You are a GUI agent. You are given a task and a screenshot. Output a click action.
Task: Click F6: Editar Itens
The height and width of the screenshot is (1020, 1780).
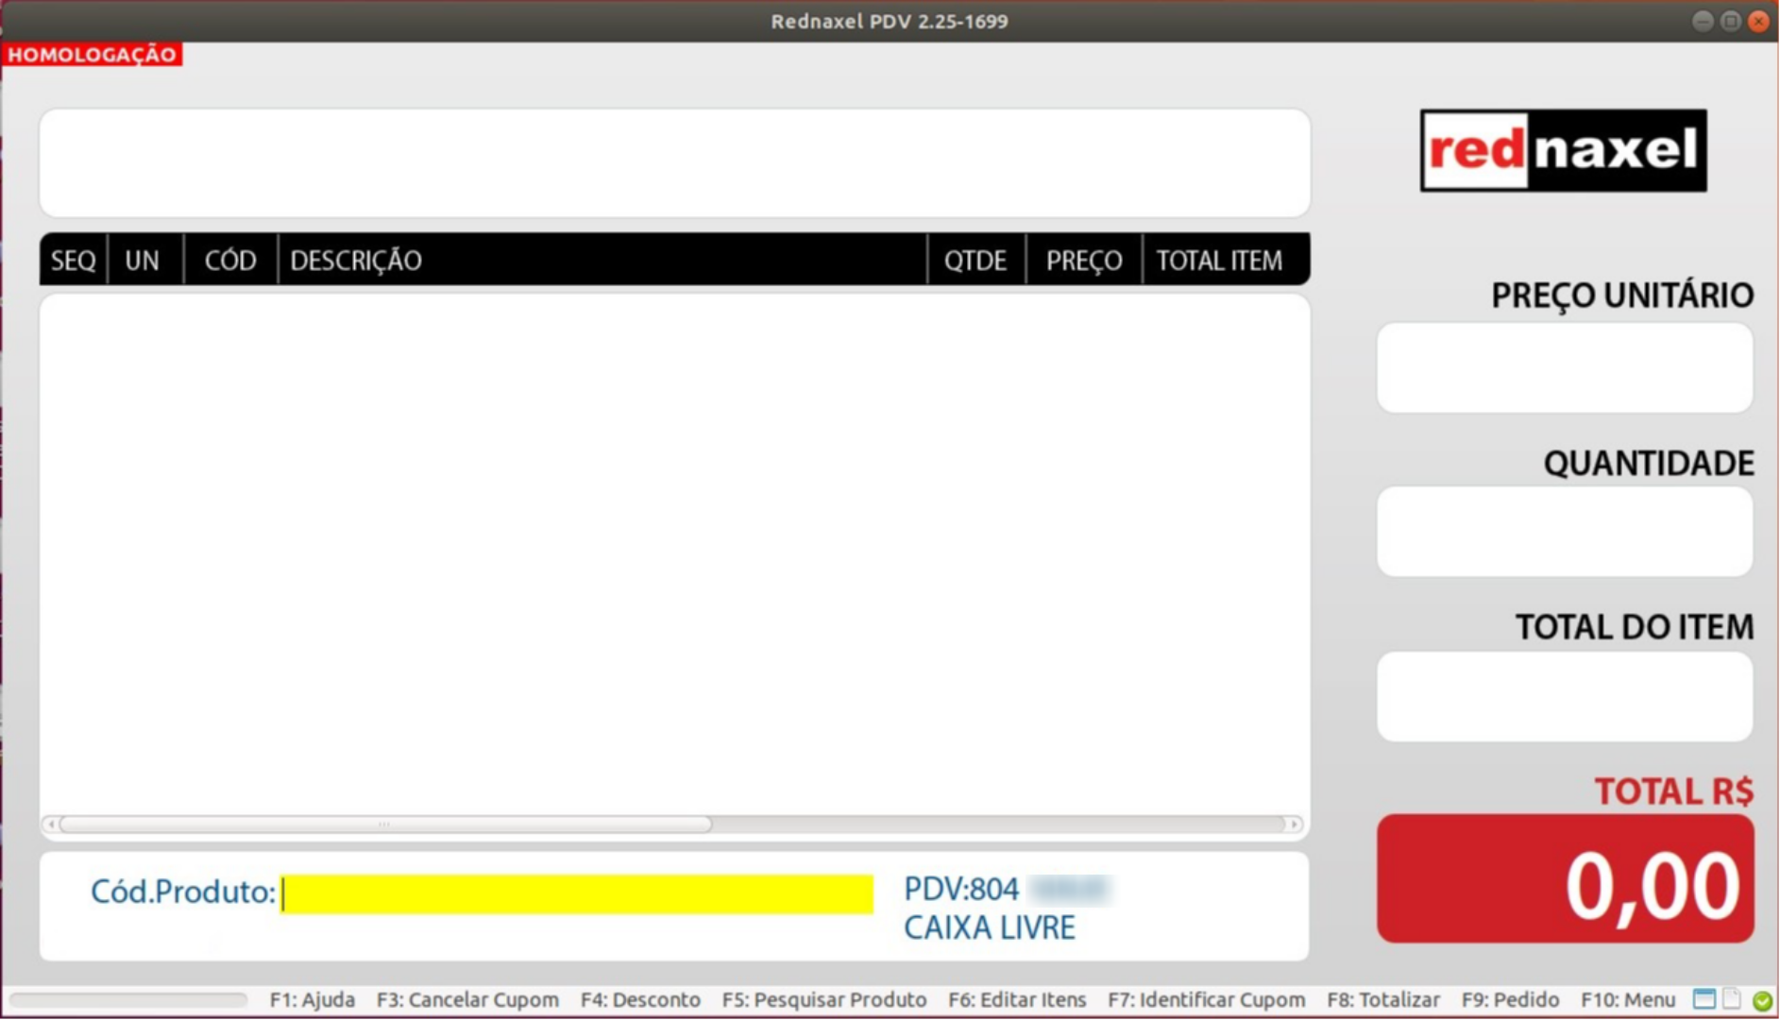(x=1018, y=999)
